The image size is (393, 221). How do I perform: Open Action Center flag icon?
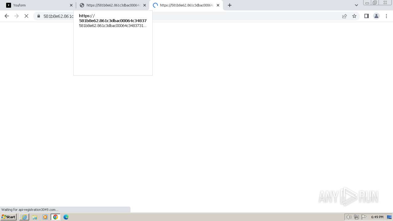(x=364, y=217)
